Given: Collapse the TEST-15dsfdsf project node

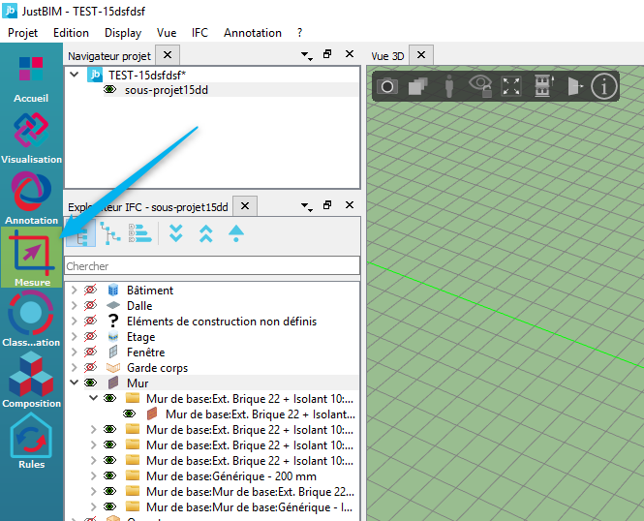Looking at the screenshot, I should click(x=75, y=75).
